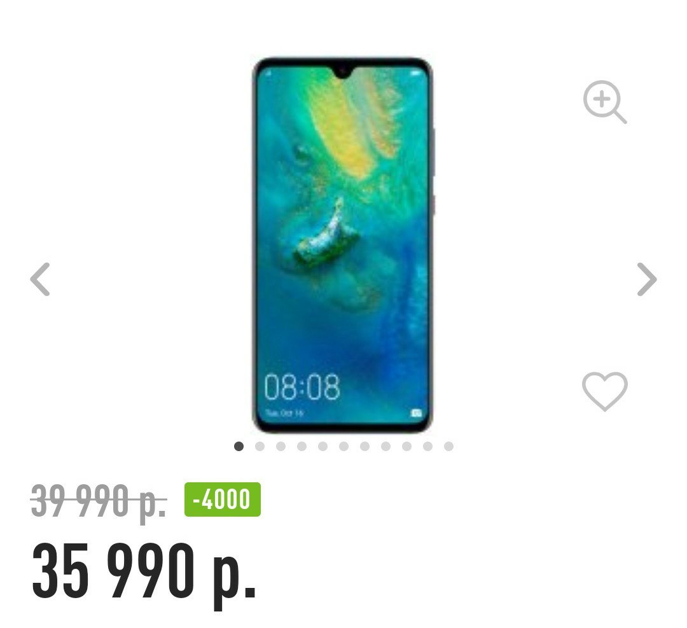The height and width of the screenshot is (628, 687).
Task: Show the seventh carousel image dot
Action: click(365, 446)
